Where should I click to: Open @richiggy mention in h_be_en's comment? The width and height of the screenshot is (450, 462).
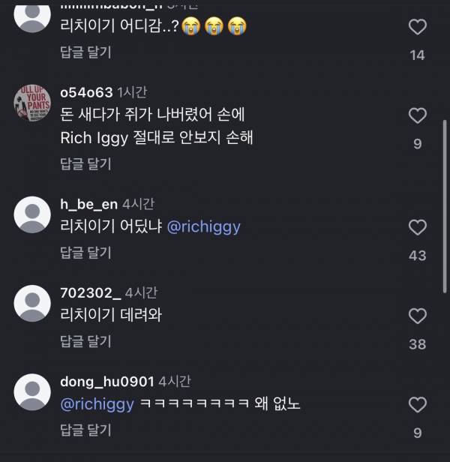pos(203,227)
